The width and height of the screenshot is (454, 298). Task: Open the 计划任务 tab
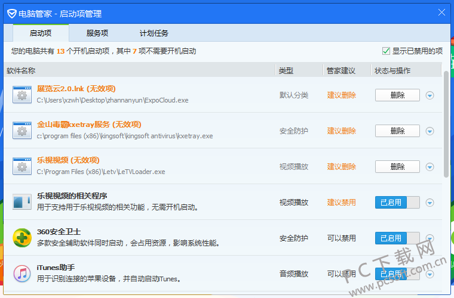pos(154,33)
